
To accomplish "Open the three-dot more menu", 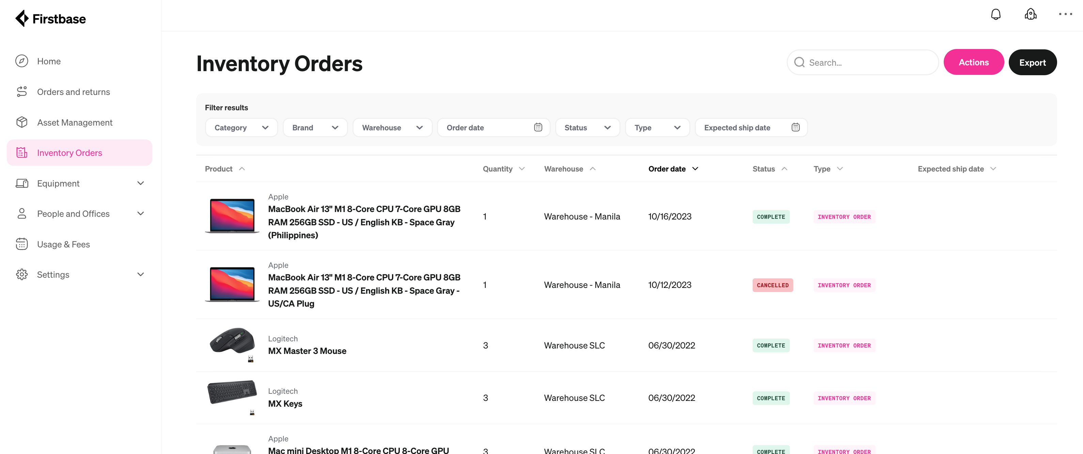I will pyautogui.click(x=1065, y=14).
